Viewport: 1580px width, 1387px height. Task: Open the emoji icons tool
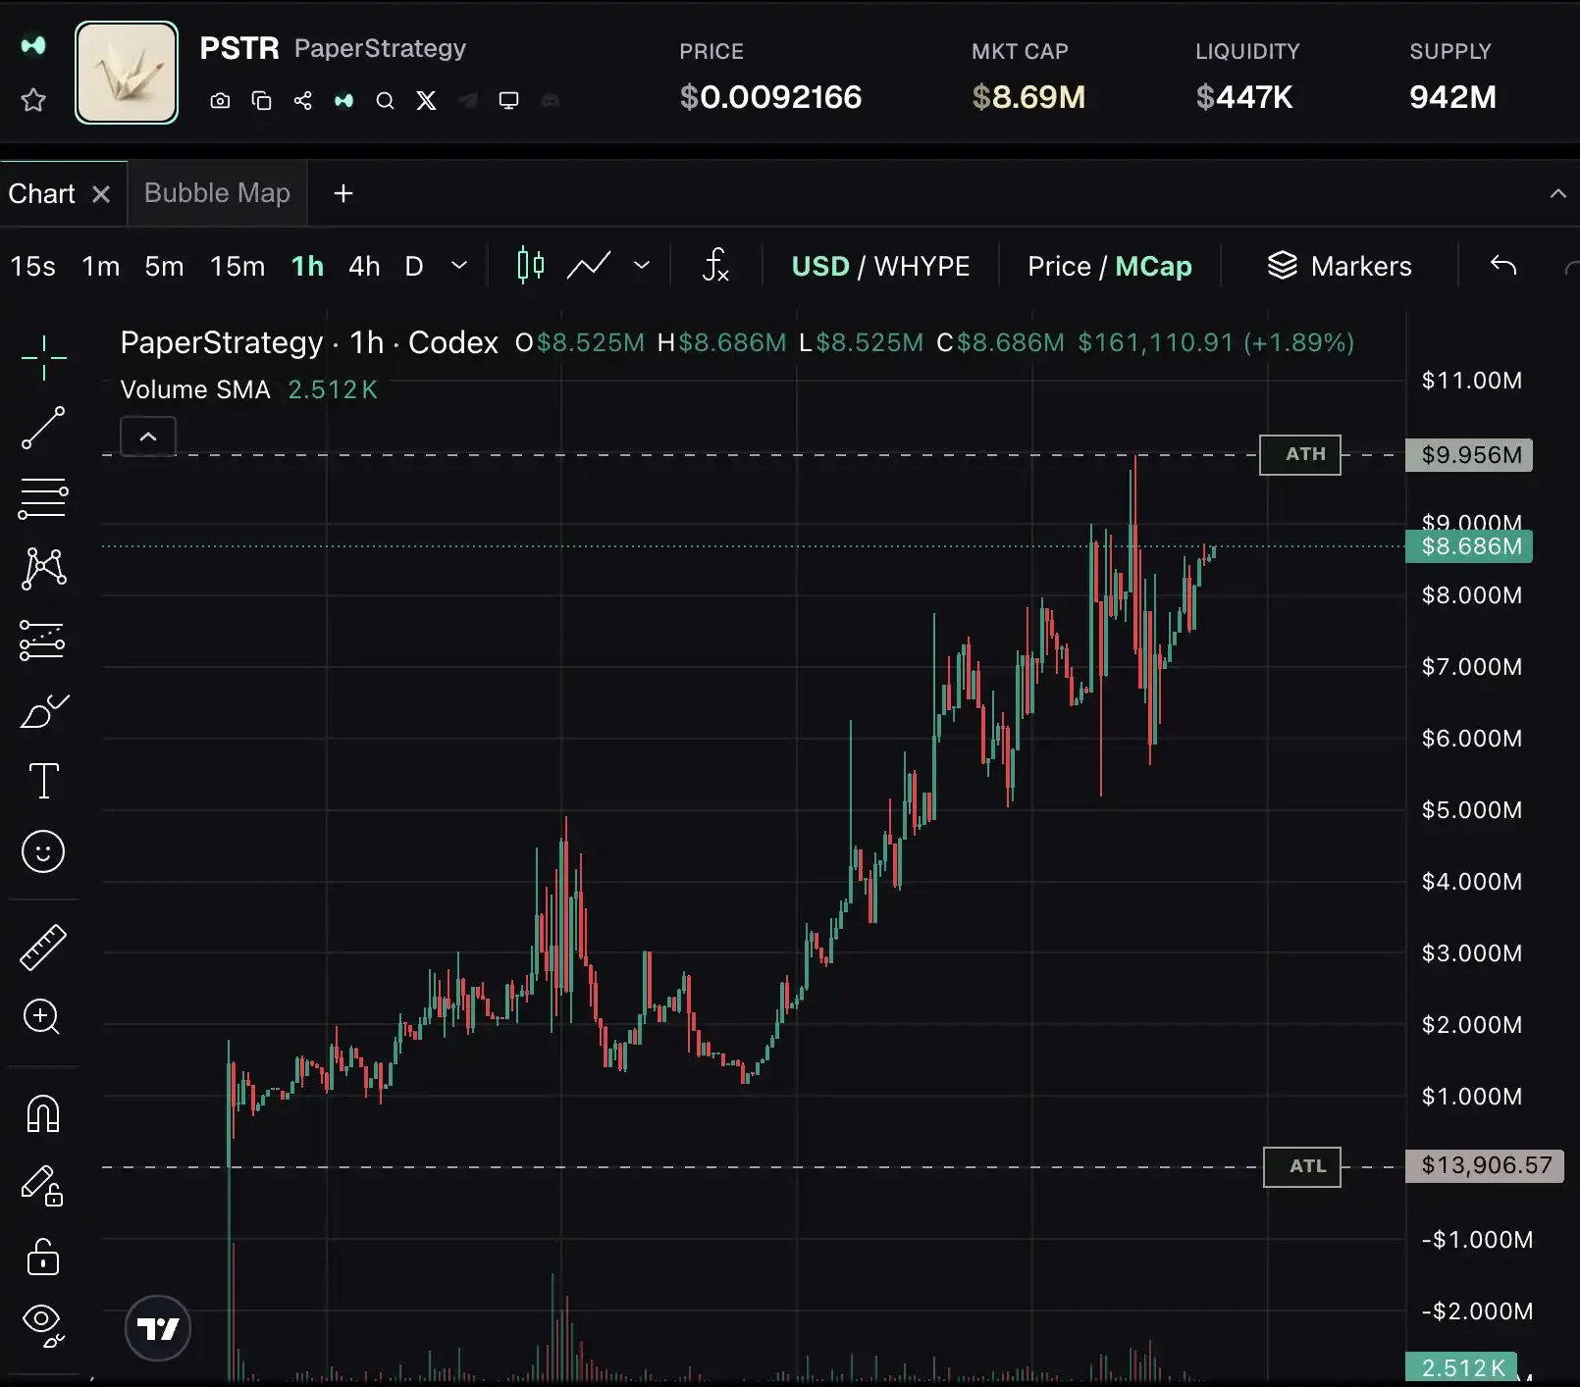(x=43, y=851)
